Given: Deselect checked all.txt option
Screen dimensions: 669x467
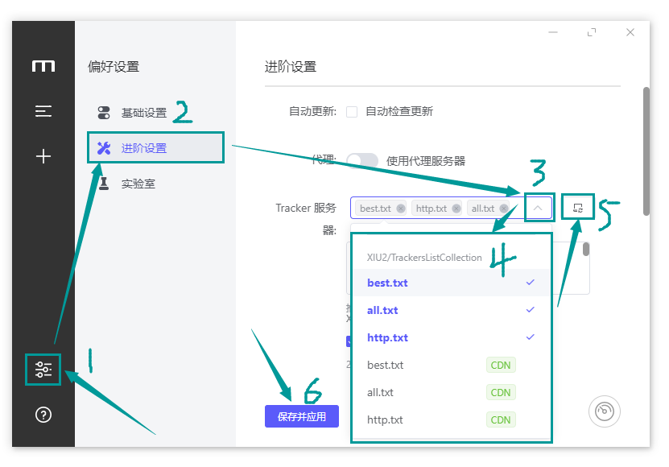Looking at the screenshot, I should (x=451, y=310).
